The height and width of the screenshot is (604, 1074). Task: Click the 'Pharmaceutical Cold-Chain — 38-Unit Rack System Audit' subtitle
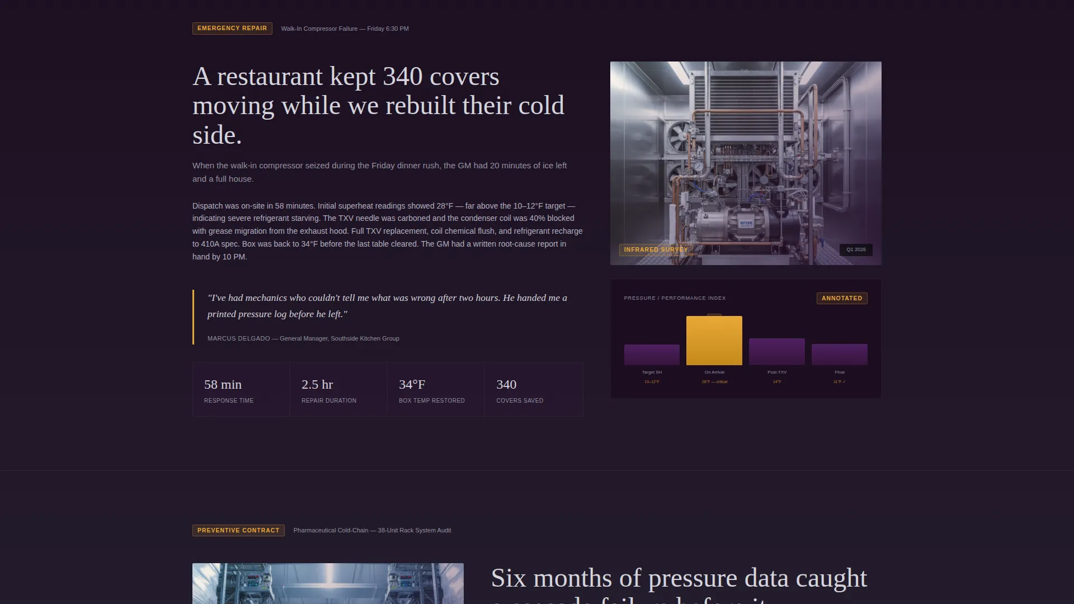pos(372,530)
